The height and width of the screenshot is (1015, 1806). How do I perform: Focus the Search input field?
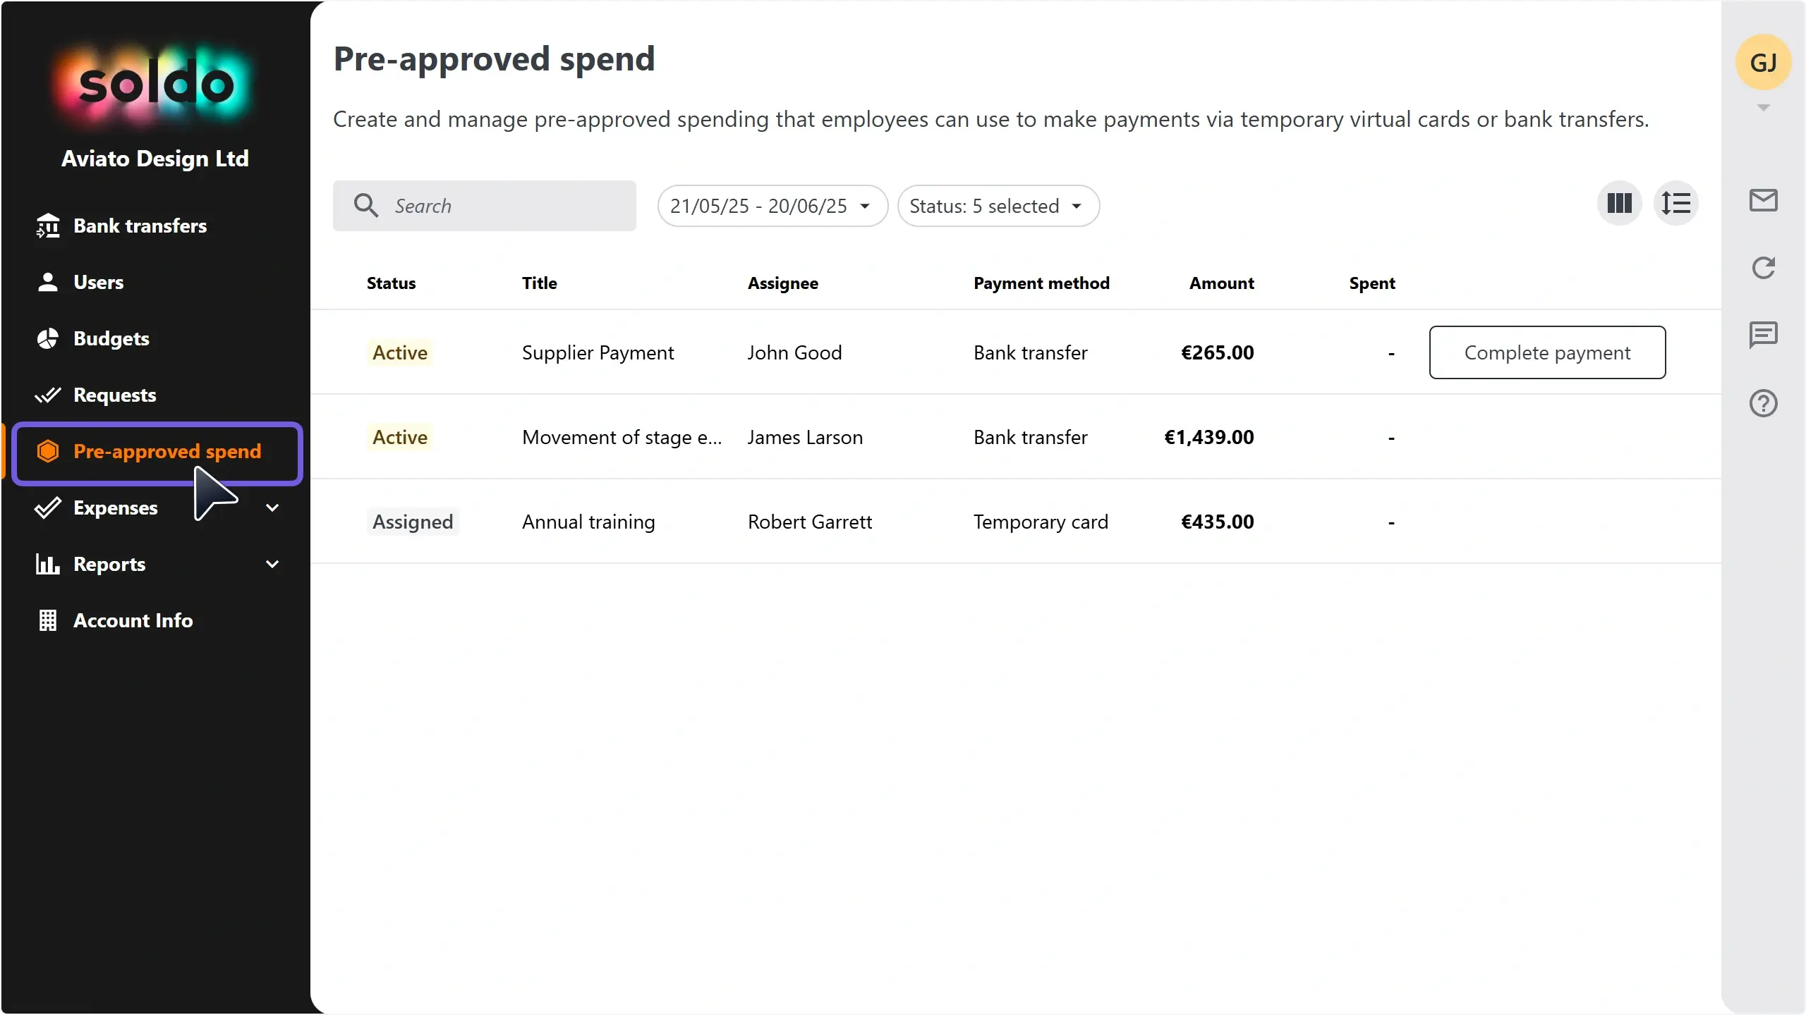pos(485,206)
